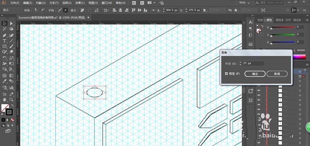The height and width of the screenshot is (146, 310).
Task: Select the Curvature tool
Action: click(x=12, y=36)
